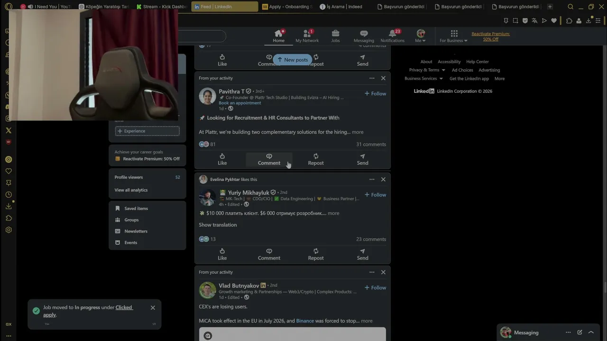Compose a new message in Messaging overlay

click(579, 332)
